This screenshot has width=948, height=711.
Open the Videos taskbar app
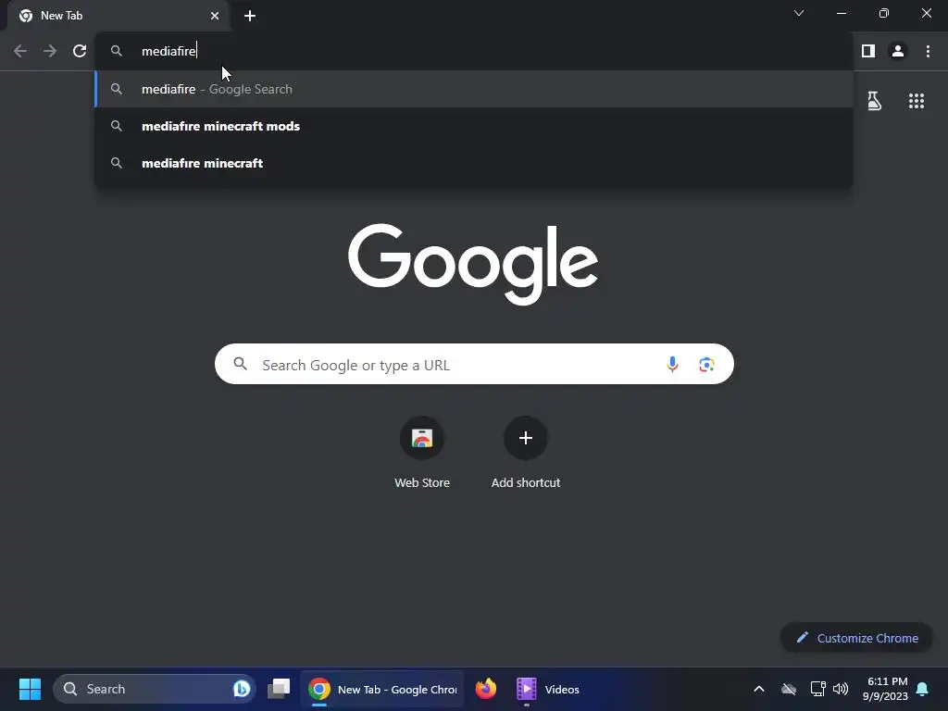[548, 689]
